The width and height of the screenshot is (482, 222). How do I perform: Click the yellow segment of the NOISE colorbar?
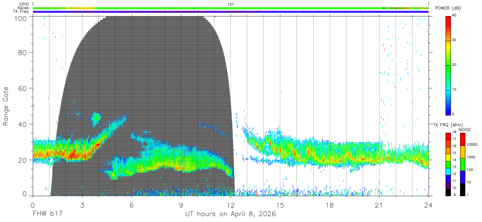click(x=463, y=152)
